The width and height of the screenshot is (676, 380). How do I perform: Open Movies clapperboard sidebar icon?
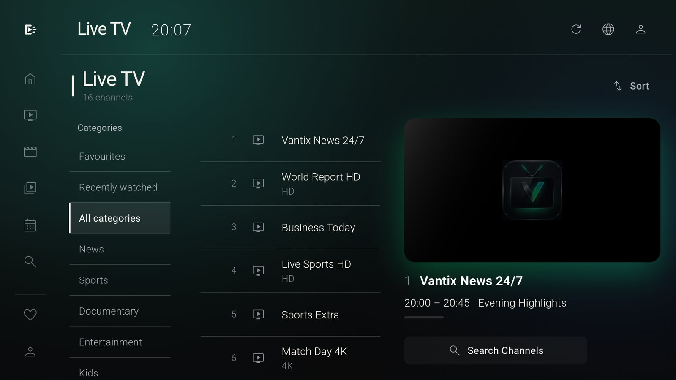point(30,152)
